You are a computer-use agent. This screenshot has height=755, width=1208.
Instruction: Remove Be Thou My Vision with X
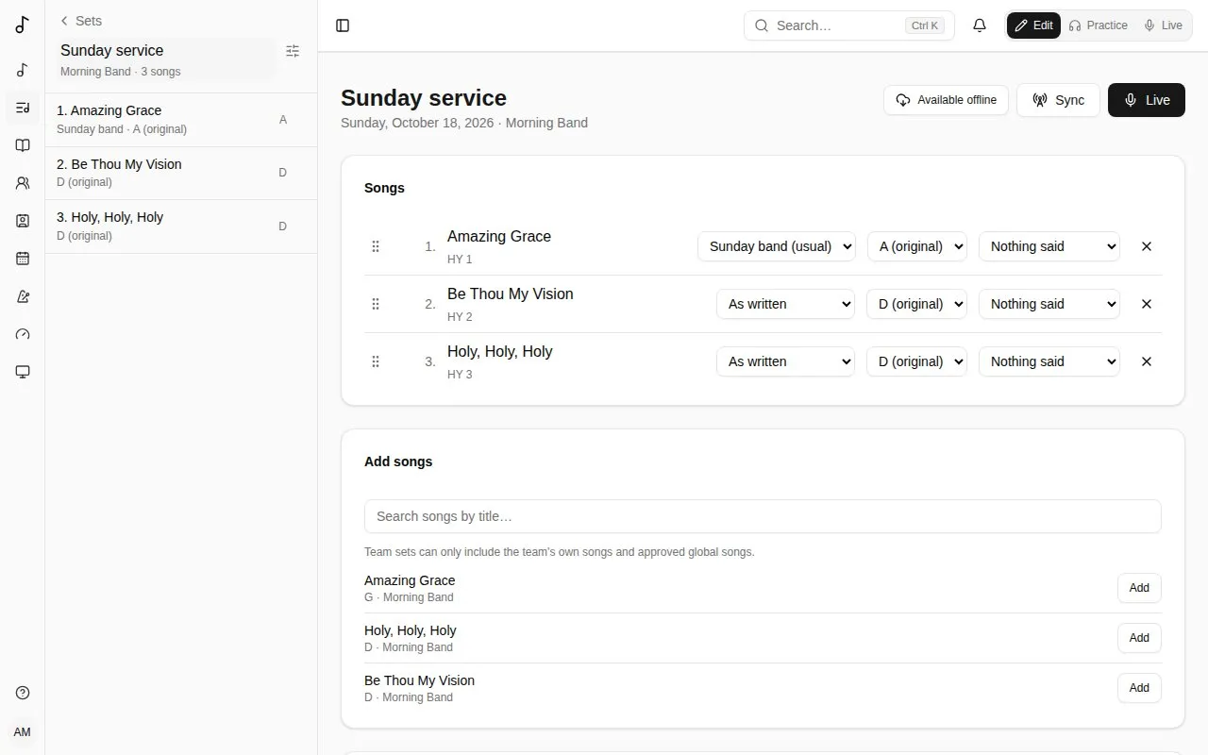1147,304
